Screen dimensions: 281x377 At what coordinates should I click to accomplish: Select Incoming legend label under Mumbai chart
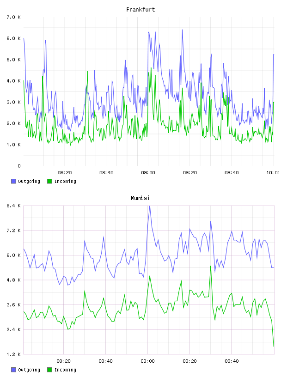click(x=65, y=370)
